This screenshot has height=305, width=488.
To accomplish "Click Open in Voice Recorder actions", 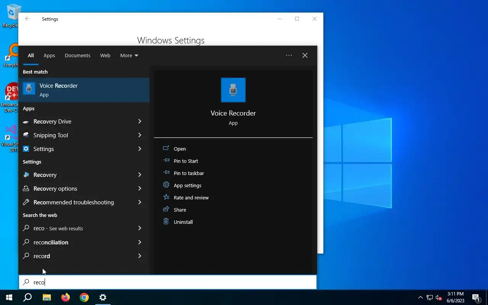I will point(180,149).
